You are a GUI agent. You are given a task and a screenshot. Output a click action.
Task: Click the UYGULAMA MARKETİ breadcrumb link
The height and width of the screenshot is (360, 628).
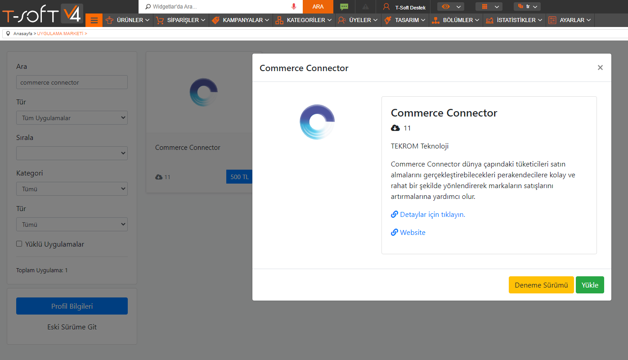[x=60, y=34]
